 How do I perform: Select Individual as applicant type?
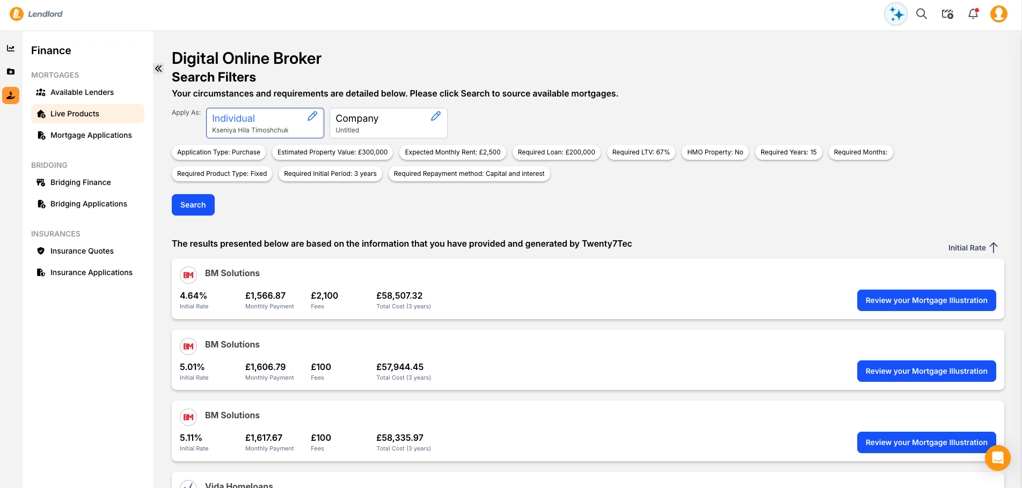point(252,123)
